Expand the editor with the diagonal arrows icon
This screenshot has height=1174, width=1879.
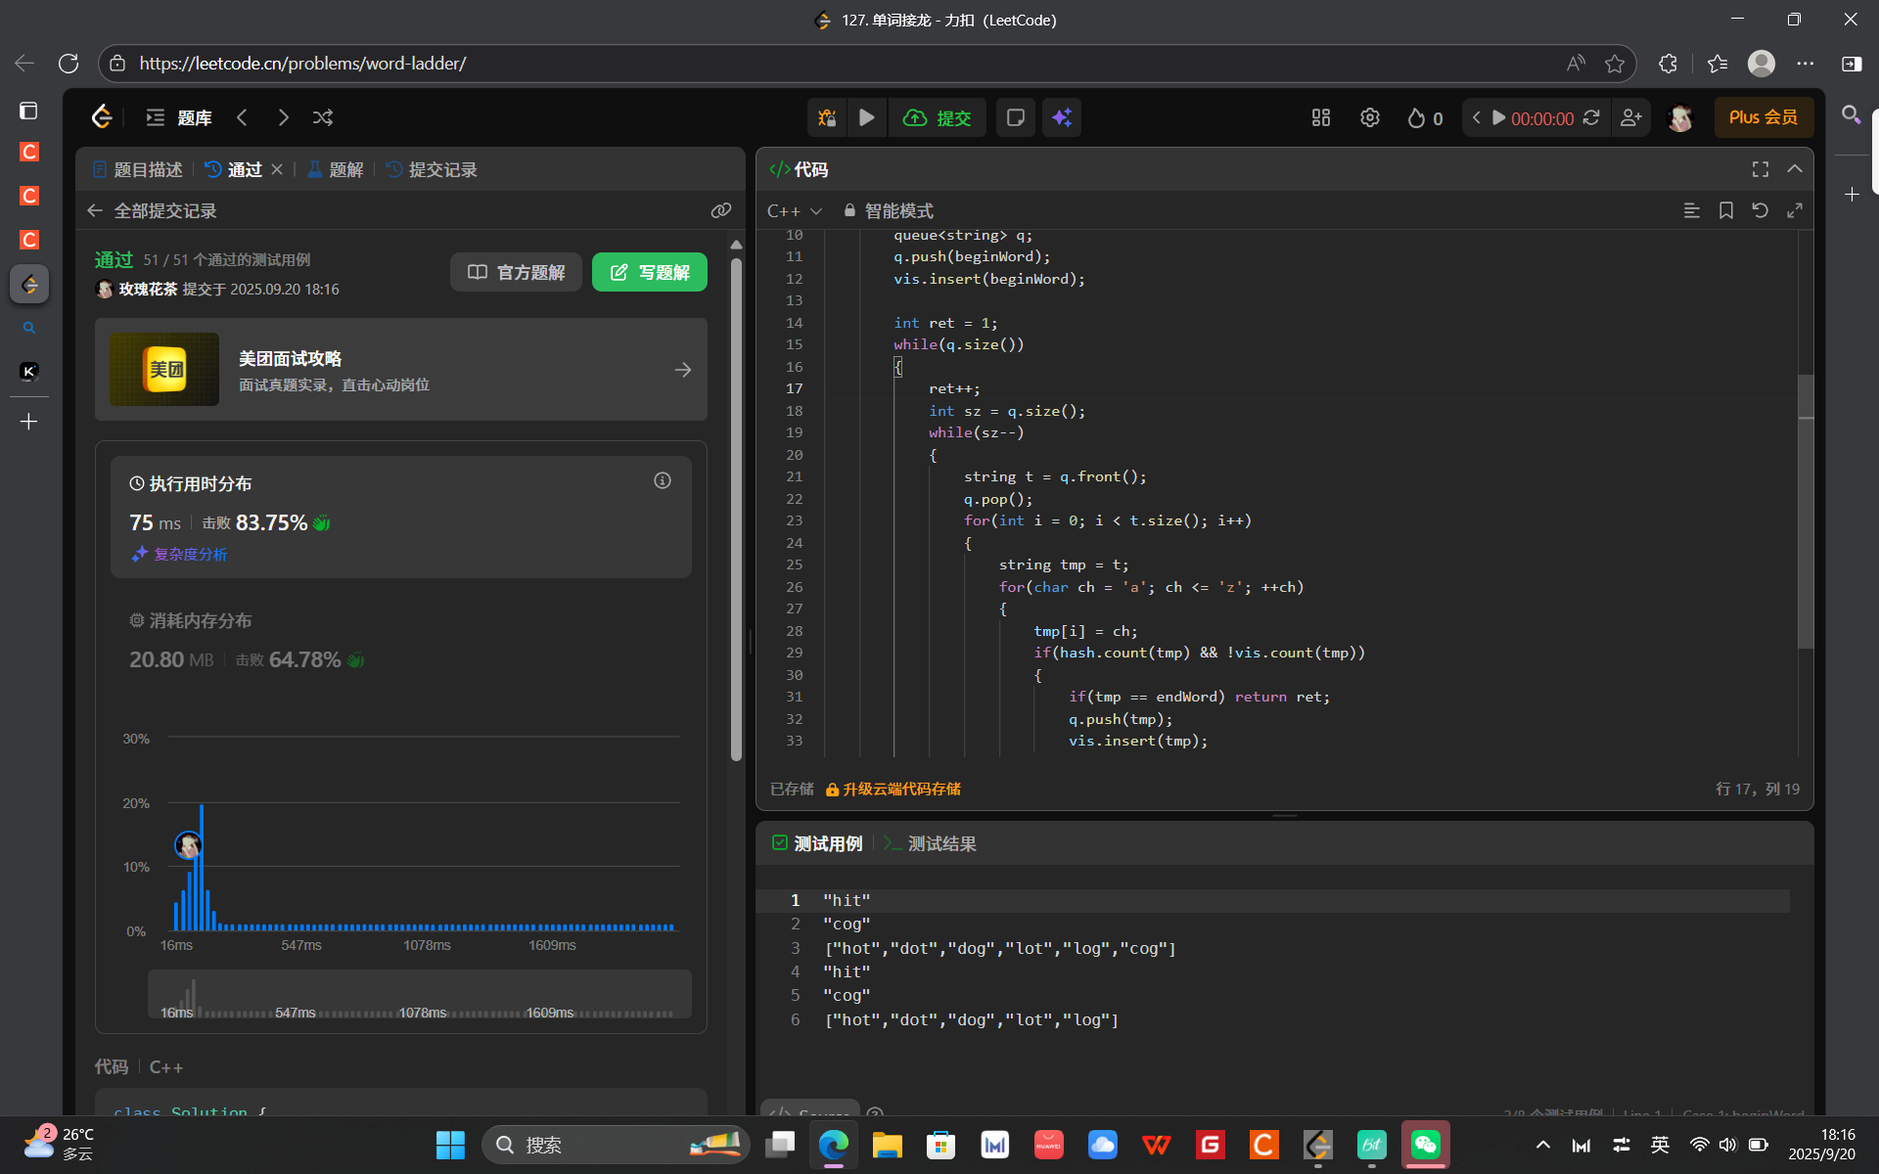pos(1795,210)
